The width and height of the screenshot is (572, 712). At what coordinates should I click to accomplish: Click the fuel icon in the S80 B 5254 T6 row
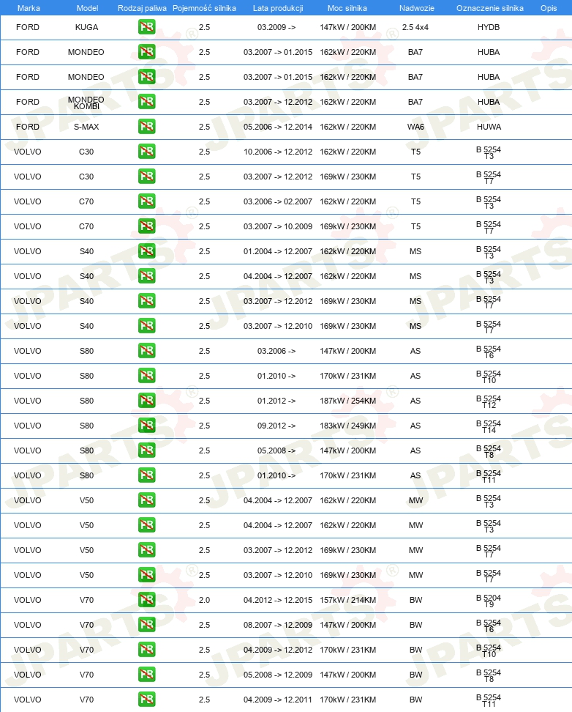[x=146, y=351]
